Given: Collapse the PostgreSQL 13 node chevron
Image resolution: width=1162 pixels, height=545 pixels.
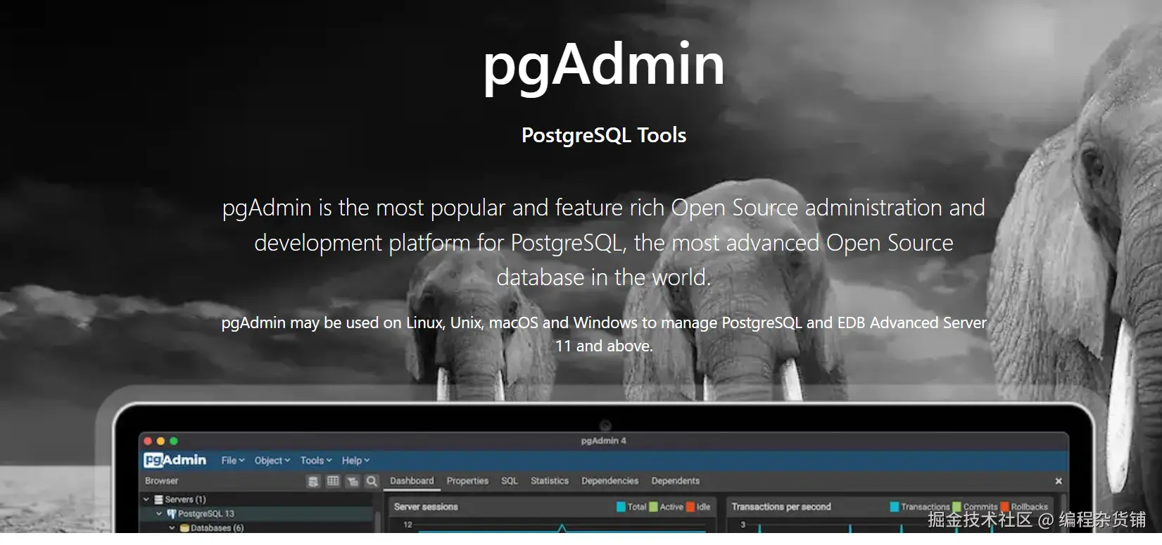Looking at the screenshot, I should tap(159, 513).
